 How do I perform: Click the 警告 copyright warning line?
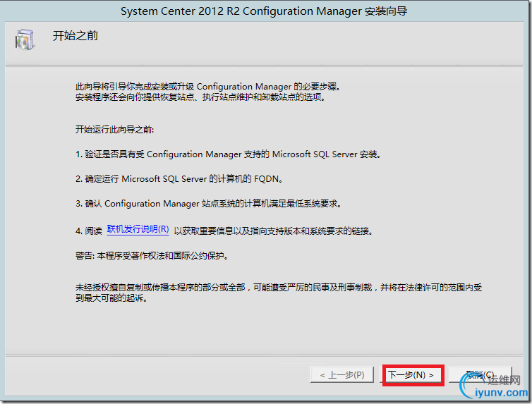click(x=152, y=255)
